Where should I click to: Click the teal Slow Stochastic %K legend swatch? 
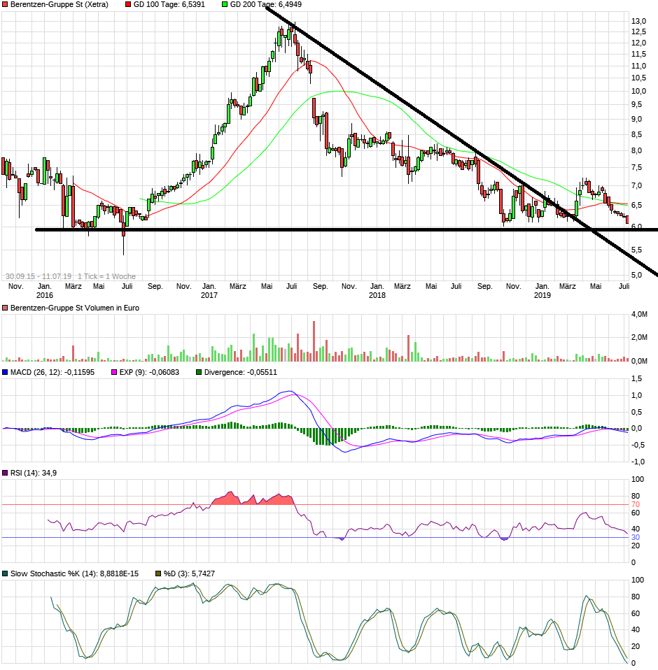pyautogui.click(x=5, y=574)
